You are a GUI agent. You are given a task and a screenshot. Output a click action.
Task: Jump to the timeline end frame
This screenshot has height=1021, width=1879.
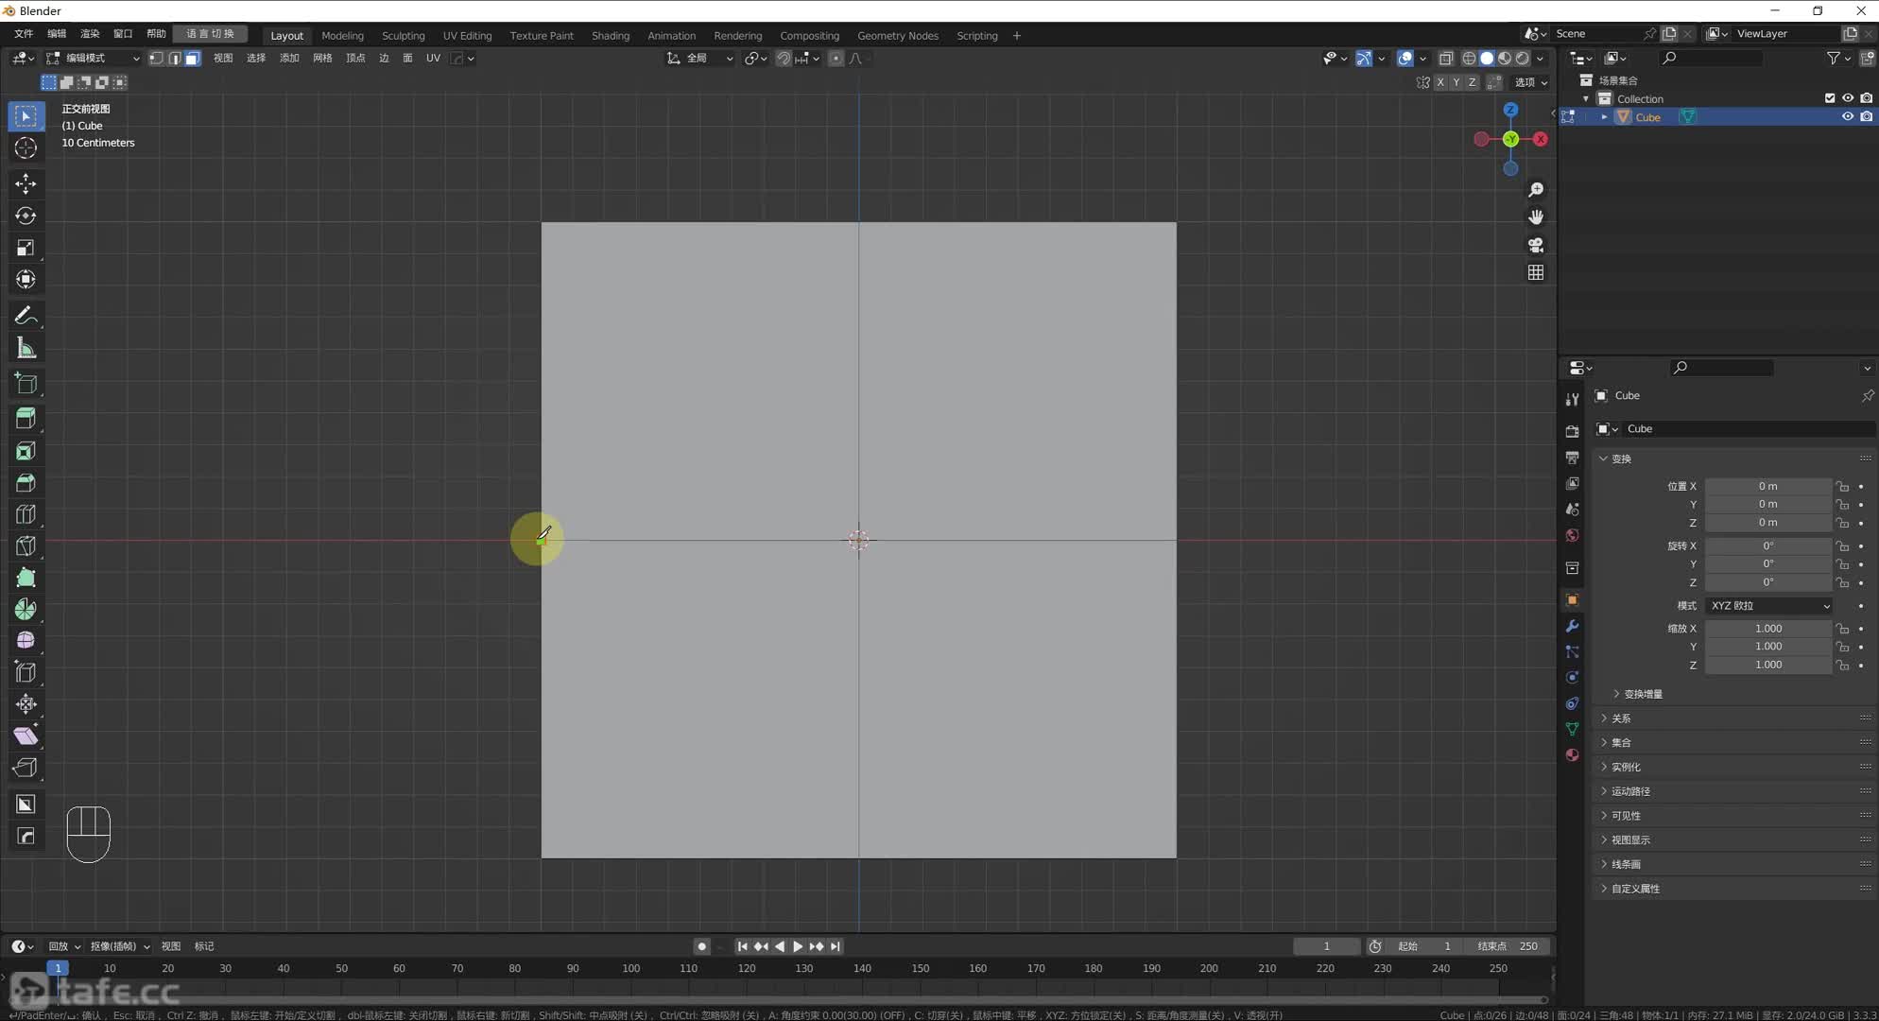(835, 946)
